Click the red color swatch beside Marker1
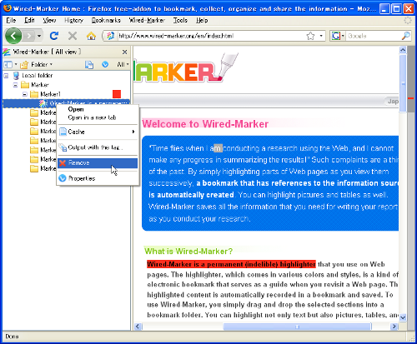Viewport: 417px width, 344px height. 117,94
